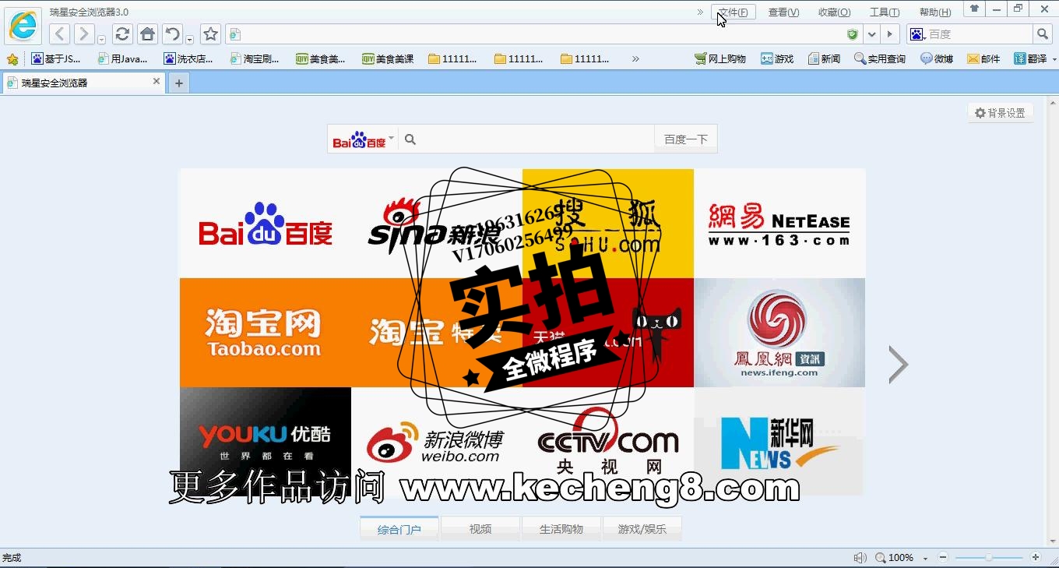Show next page of site tiles arrow

(x=898, y=364)
